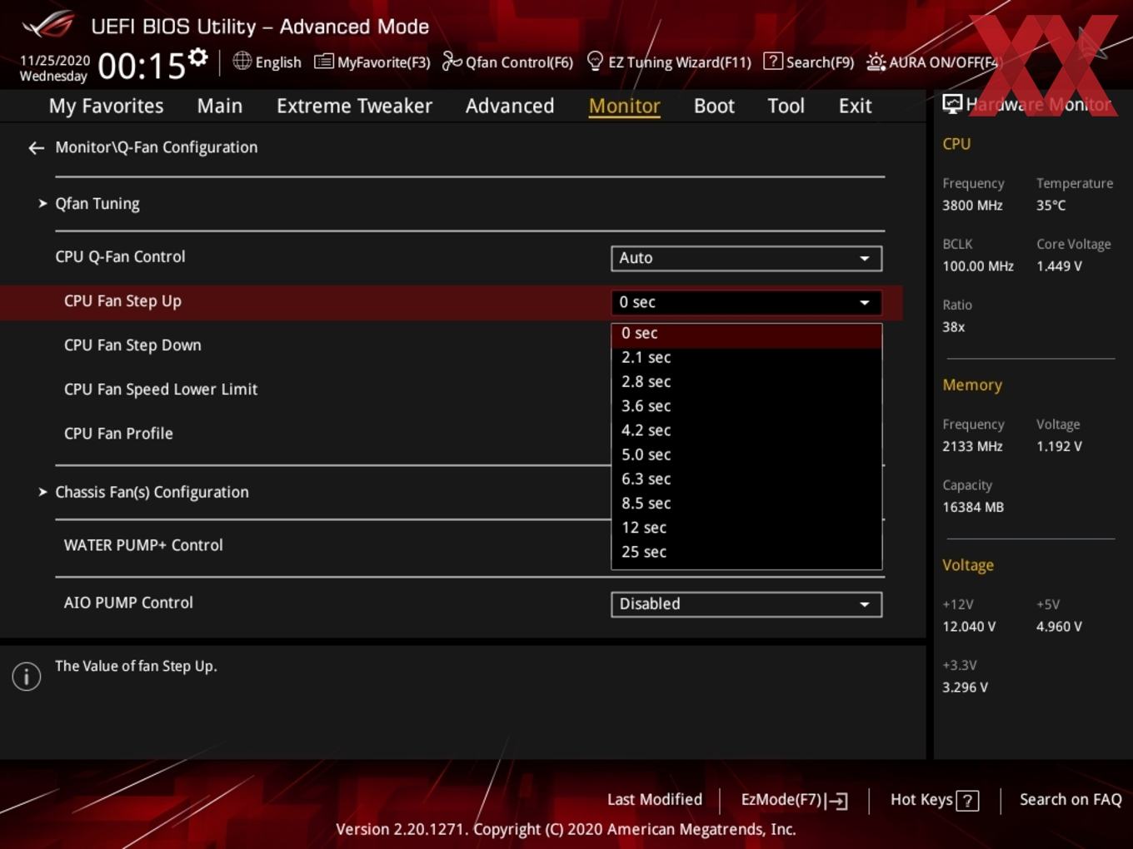Viewport: 1133px width, 849px height.
Task: Select the 6.3 sec entry
Action: 746,479
